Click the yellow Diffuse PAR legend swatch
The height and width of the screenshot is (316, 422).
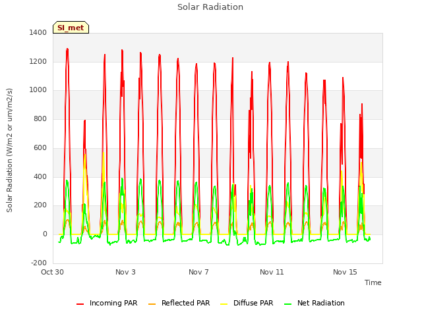point(224,304)
